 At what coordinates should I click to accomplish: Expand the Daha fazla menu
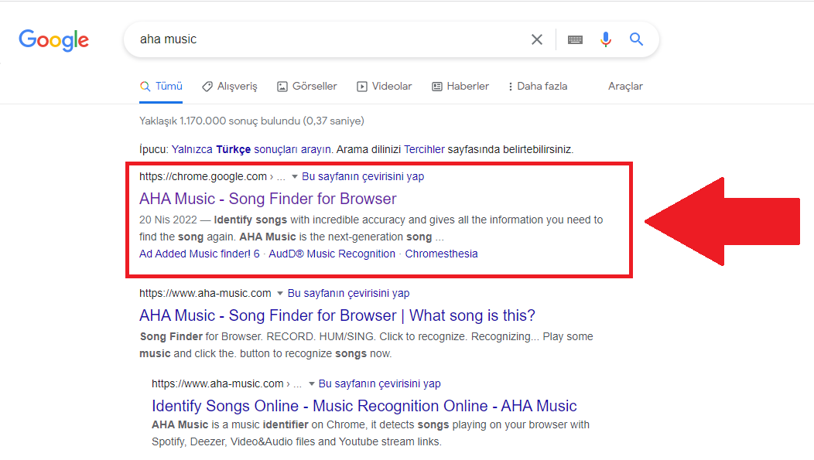(x=538, y=87)
